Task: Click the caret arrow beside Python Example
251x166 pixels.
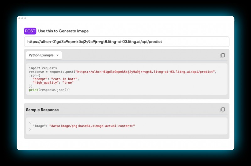Action: pos(57,56)
